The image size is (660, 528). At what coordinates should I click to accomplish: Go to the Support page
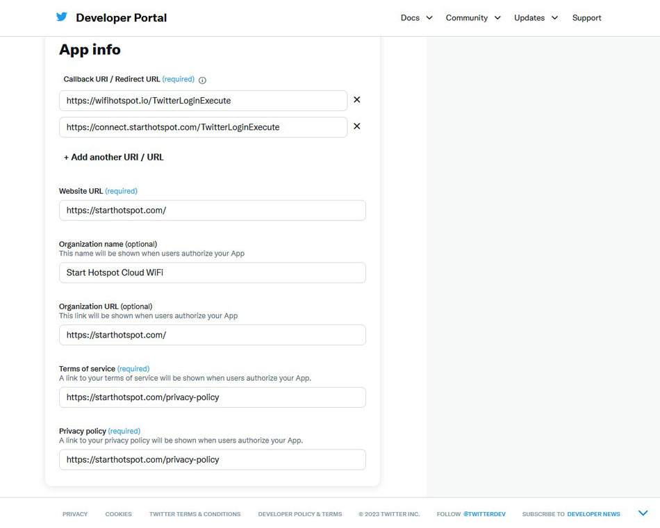point(586,18)
